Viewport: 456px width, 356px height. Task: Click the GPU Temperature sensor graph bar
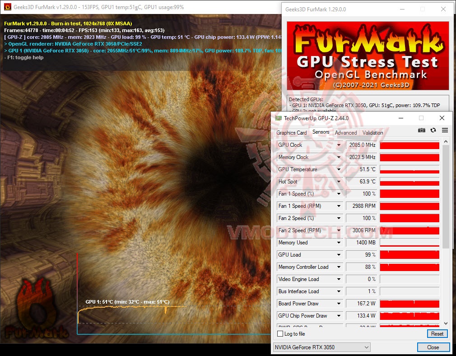pyautogui.click(x=409, y=169)
